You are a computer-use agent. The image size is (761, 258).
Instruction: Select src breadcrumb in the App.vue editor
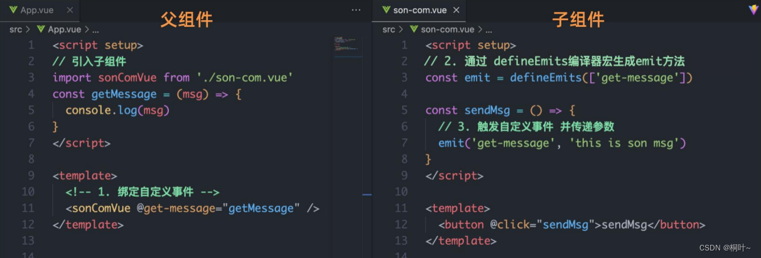tap(16, 29)
